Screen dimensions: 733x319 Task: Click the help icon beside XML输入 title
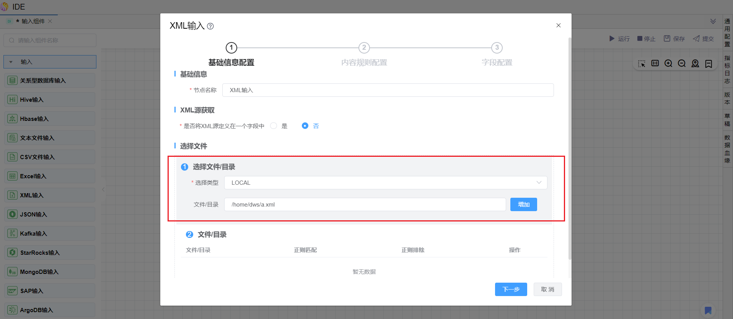(x=210, y=26)
